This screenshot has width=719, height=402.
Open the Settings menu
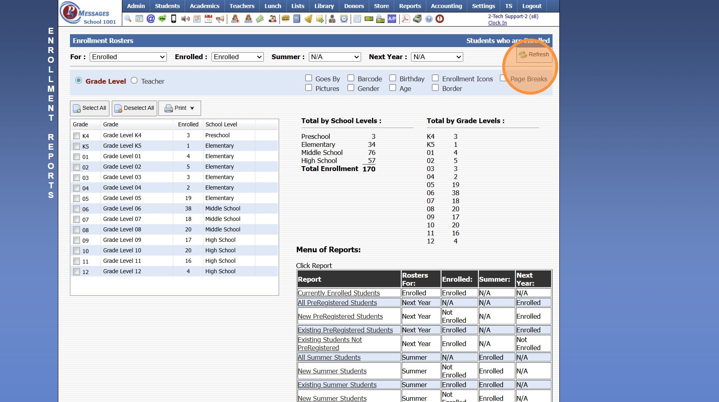pos(483,6)
